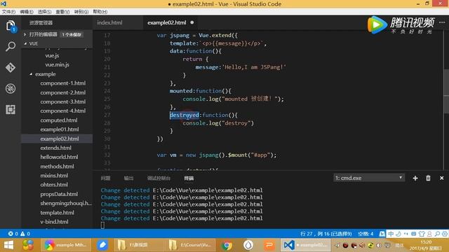Screen dimensions: 449x252
Task: Collapse the example folder
Action: pos(31,74)
